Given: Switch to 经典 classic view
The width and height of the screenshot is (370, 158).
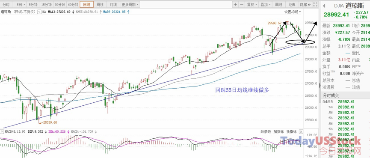Looking at the screenshot, I should (292, 4).
